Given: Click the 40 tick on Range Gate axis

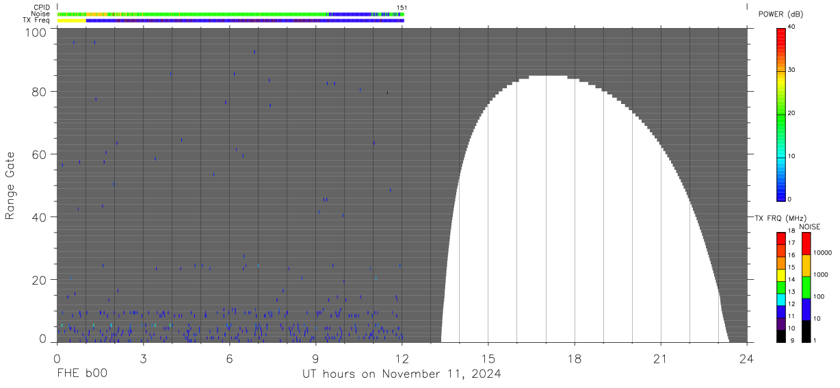Looking at the screenshot, I should pos(40,218).
